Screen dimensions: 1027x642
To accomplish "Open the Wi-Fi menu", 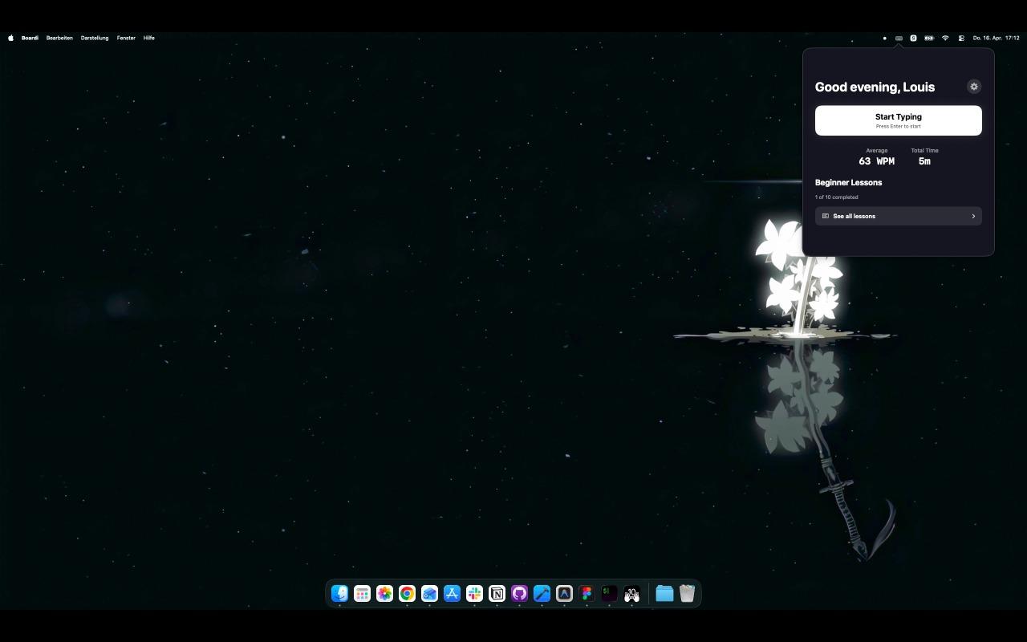I will 945,38.
